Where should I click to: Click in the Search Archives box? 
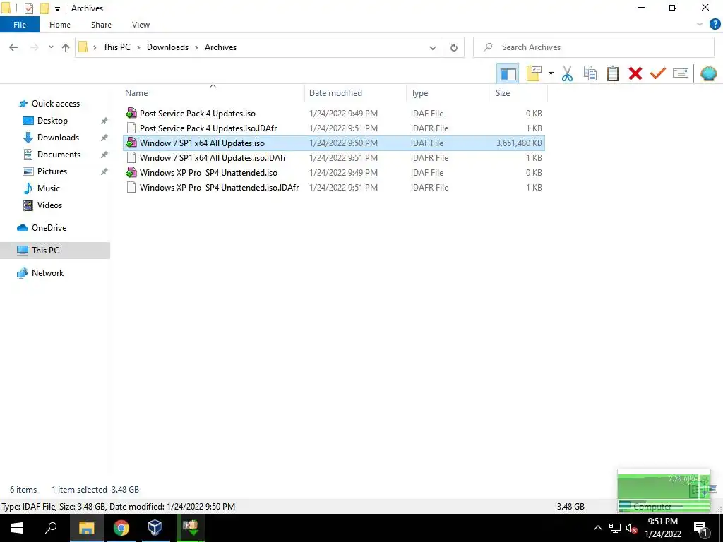[x=593, y=47]
